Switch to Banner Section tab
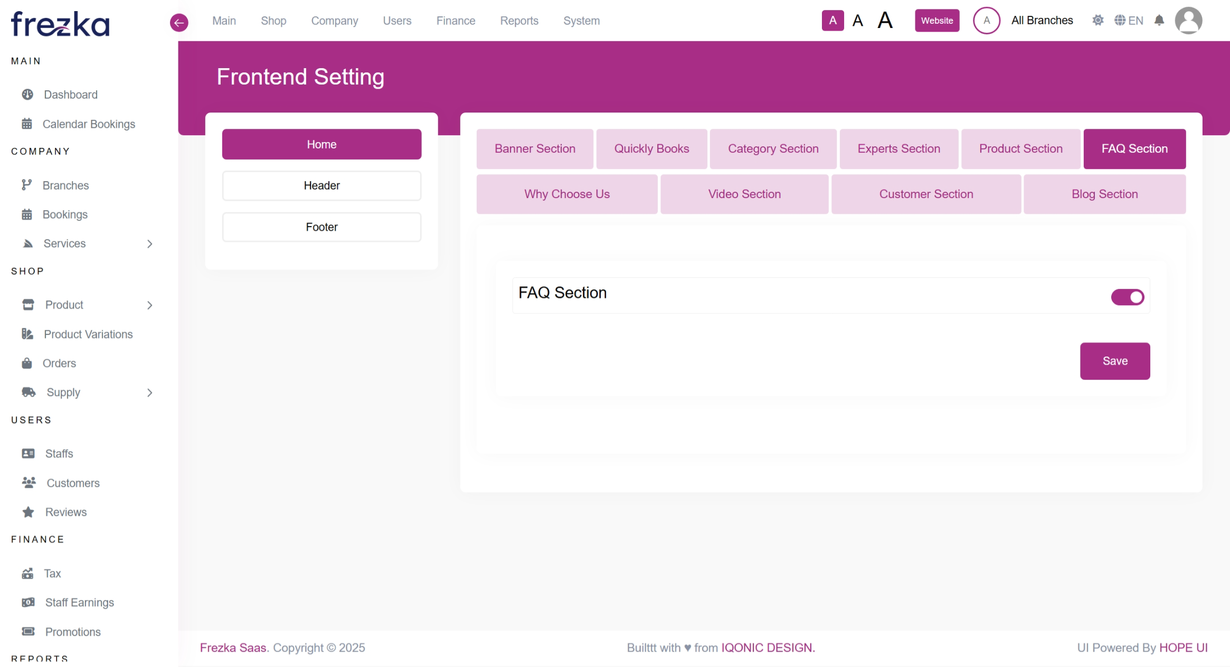 pos(534,149)
